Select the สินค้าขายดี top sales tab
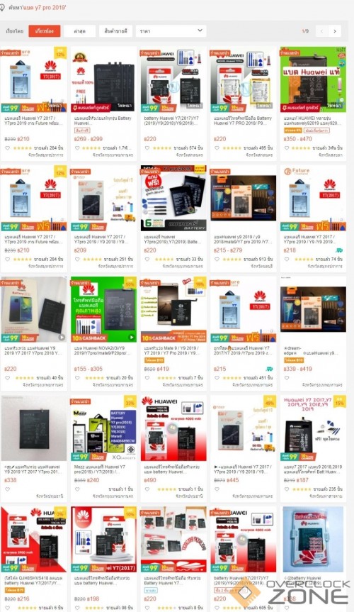Viewport: 354px width, 612px height. 116,30
